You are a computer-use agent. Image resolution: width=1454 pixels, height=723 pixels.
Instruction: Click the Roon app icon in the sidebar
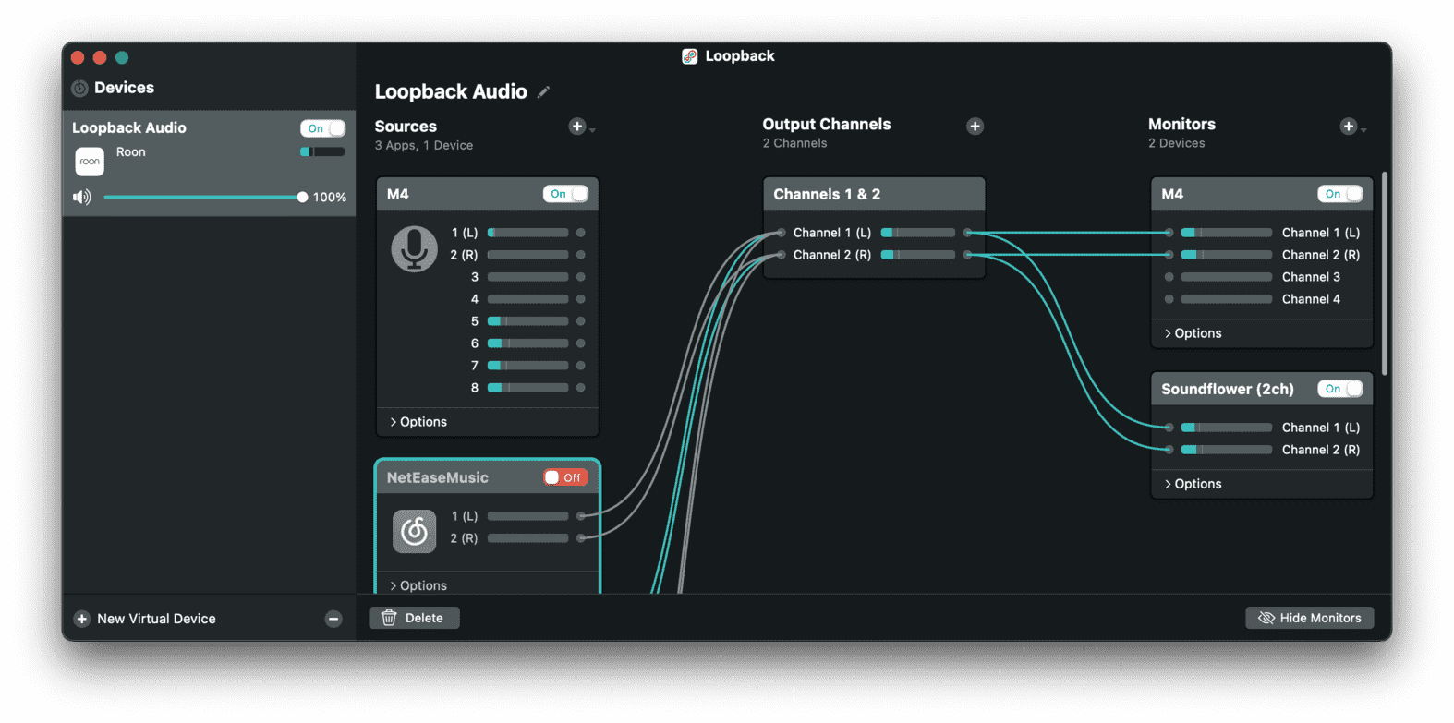click(90, 162)
